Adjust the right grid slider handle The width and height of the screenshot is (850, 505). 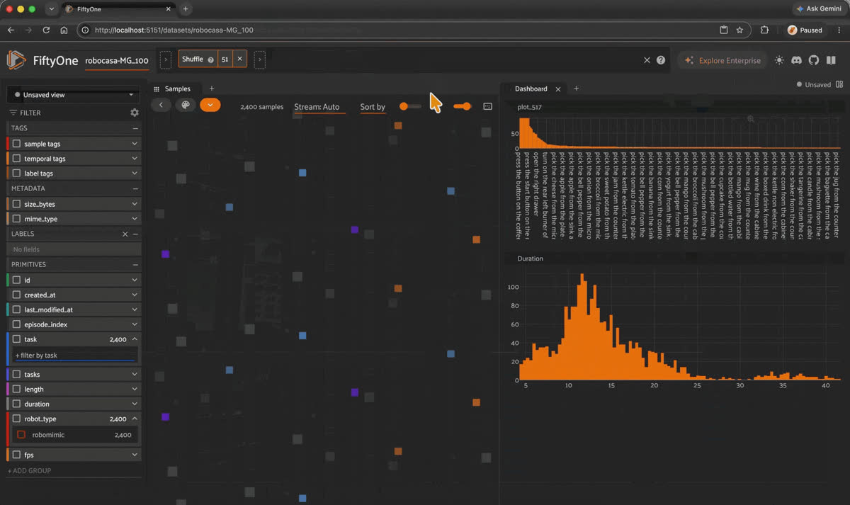click(467, 106)
